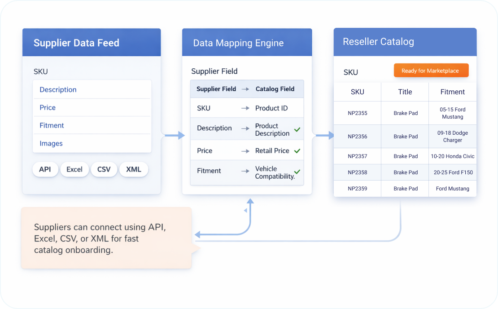Choose the CSV format pill
The image size is (498, 309).
coord(104,169)
